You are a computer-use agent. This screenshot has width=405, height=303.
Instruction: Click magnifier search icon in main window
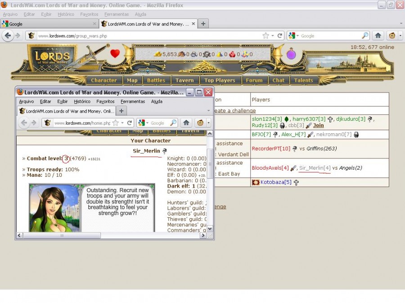click(x=365, y=35)
